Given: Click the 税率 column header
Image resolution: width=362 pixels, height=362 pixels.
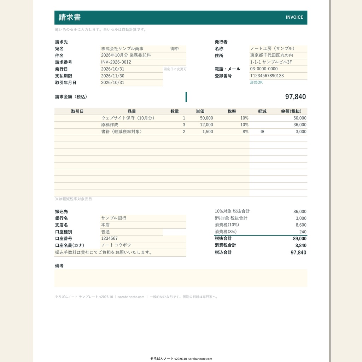Looking at the screenshot, I should click(232, 111).
